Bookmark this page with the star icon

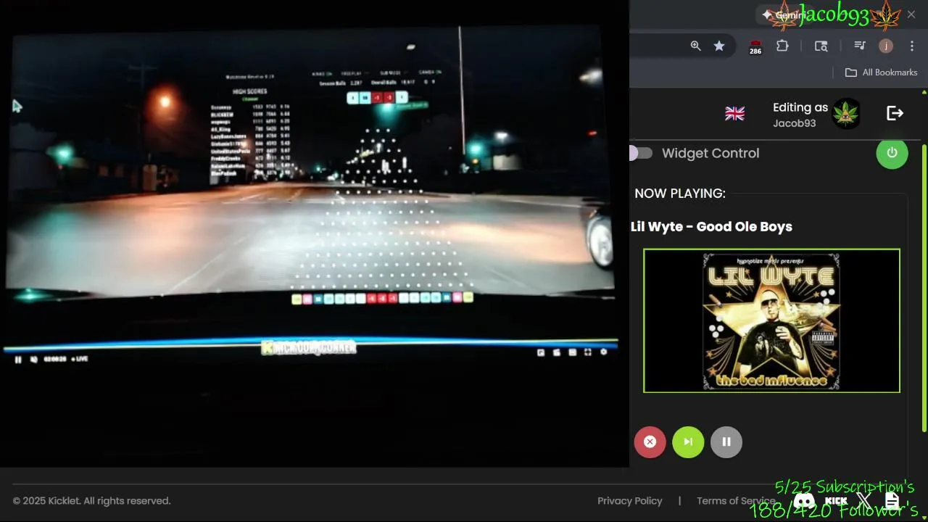pyautogui.click(x=719, y=46)
